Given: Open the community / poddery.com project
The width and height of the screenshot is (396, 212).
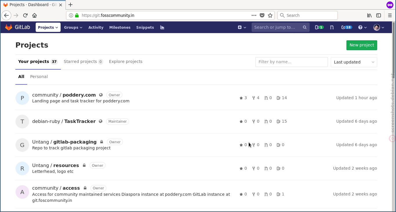Looking at the screenshot, I should coord(64,95).
